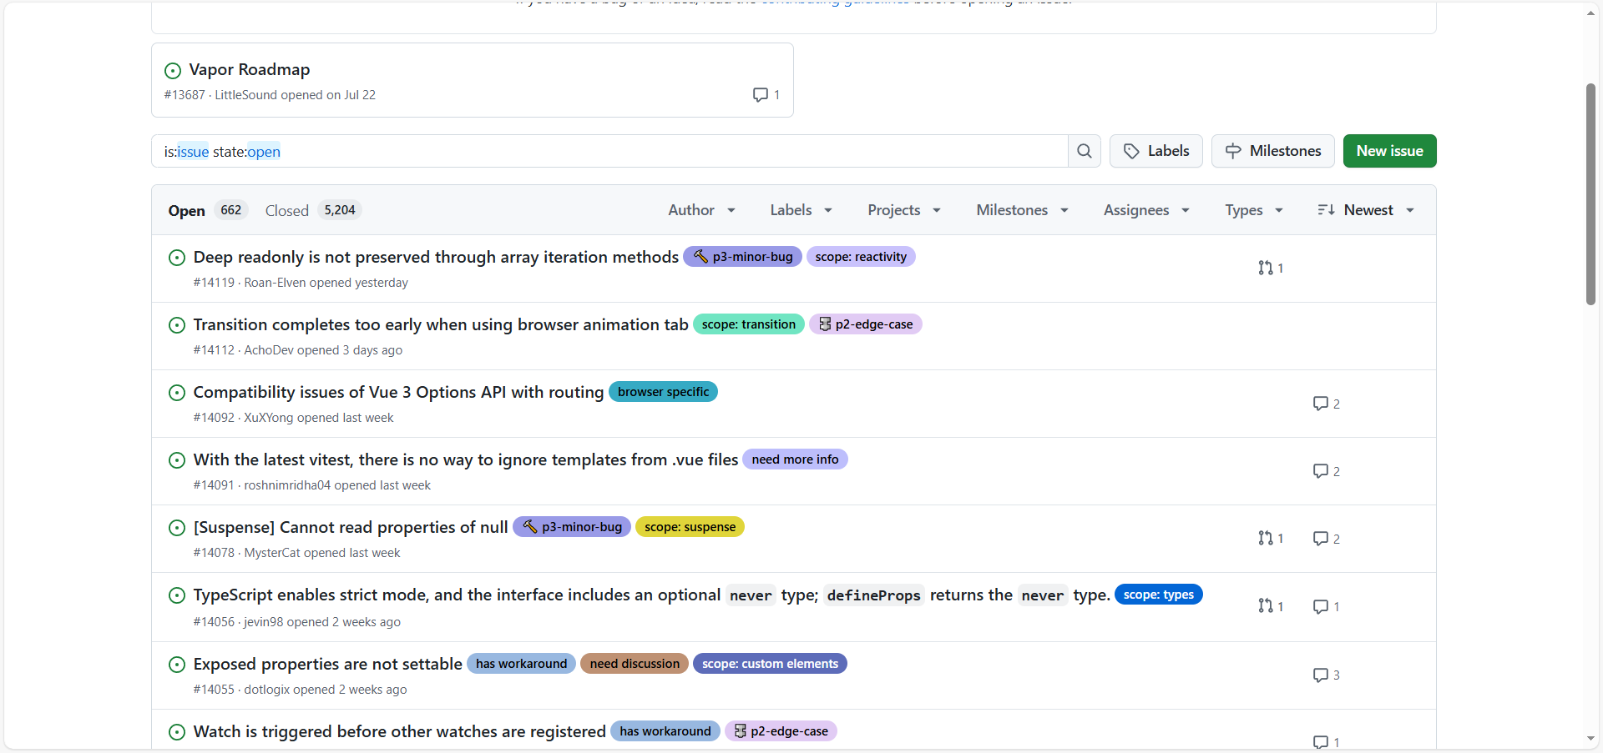1603x753 pixels.
Task: Click the issue search filter input field
Action: coord(609,151)
